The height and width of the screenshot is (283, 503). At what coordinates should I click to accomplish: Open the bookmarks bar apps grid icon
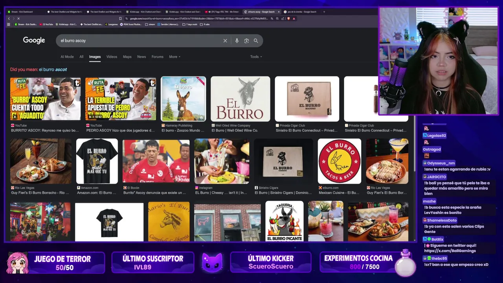[9, 24]
